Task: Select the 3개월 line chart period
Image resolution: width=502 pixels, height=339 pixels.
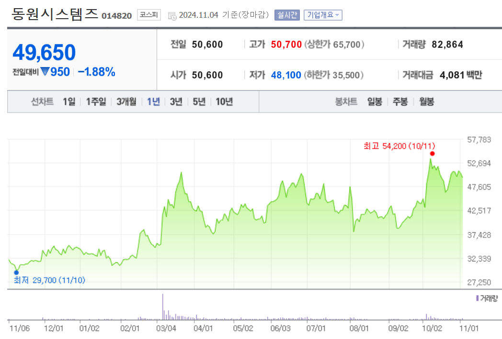Action: (x=126, y=102)
